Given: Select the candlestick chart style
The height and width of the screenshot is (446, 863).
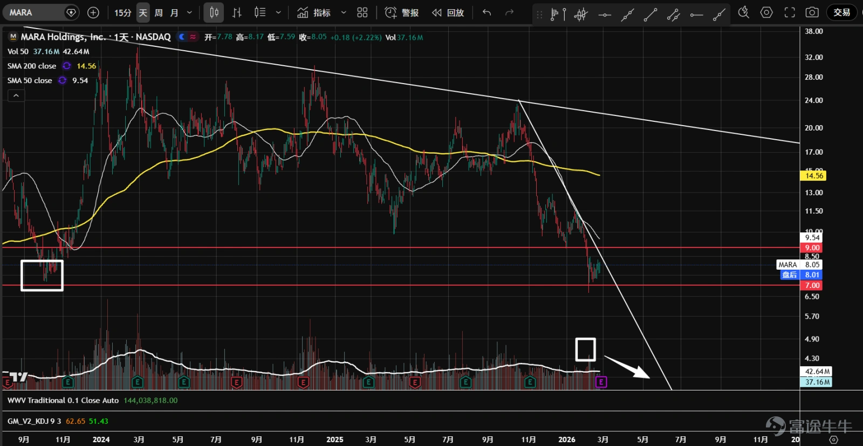Looking at the screenshot, I should pyautogui.click(x=214, y=12).
